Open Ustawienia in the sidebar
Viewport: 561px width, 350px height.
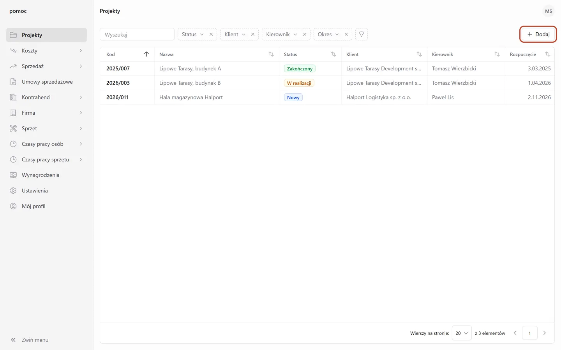tap(46, 191)
